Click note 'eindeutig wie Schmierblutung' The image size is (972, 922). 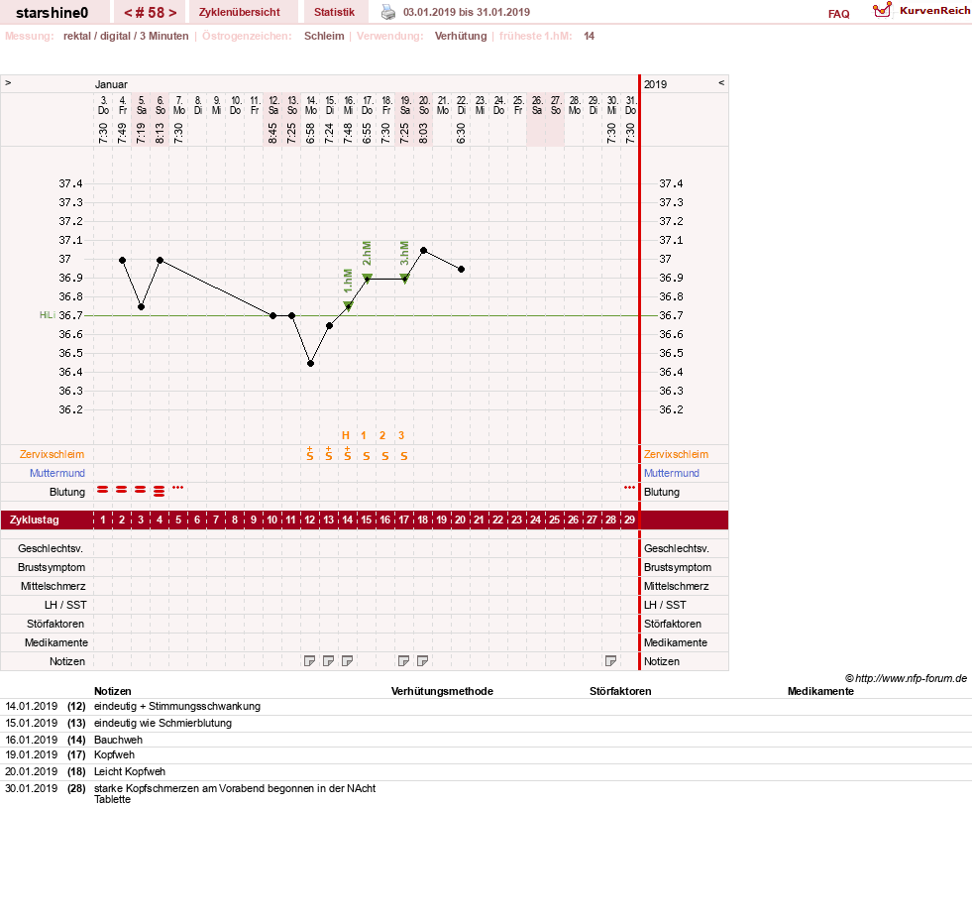pyautogui.click(x=162, y=723)
